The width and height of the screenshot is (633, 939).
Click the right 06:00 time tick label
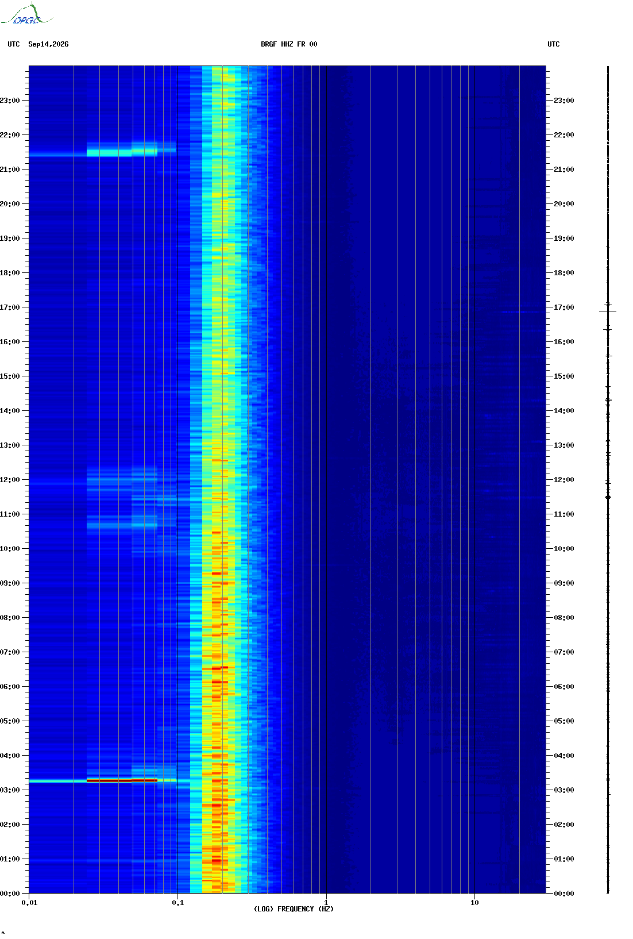click(x=563, y=687)
